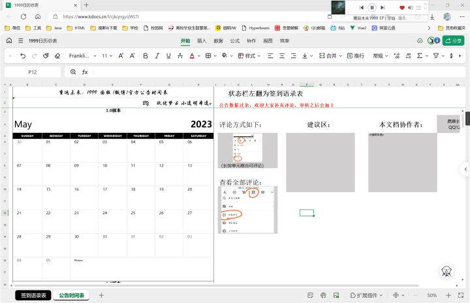The image size is (470, 303).
Task: Switch to the 插入 ribbon tab
Action: click(x=202, y=40)
